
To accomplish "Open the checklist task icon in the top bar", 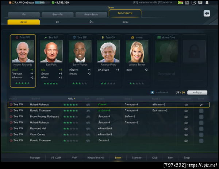I will click(193, 3).
